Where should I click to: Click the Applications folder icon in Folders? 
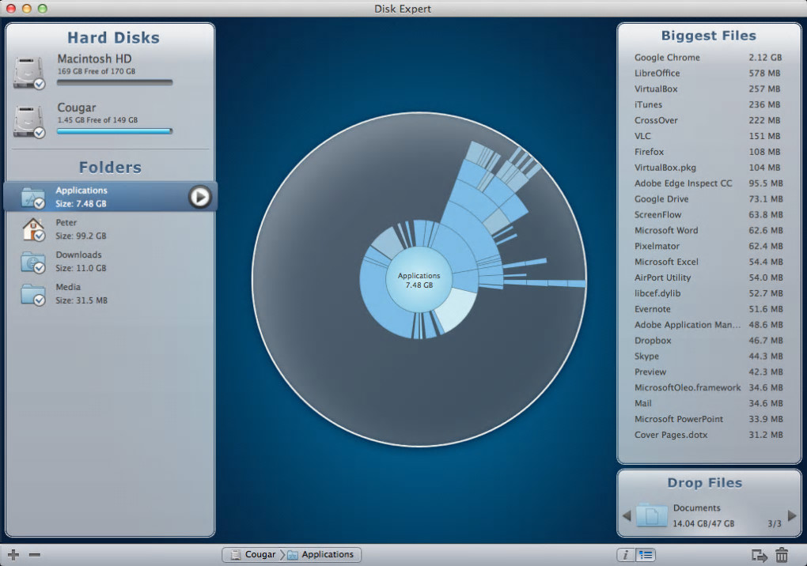(33, 198)
